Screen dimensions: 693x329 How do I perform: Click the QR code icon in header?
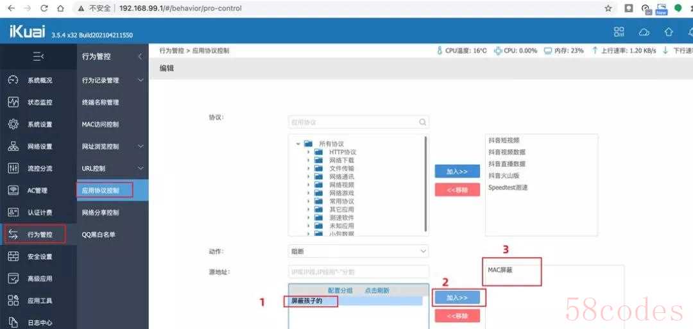pyautogui.click(x=620, y=32)
